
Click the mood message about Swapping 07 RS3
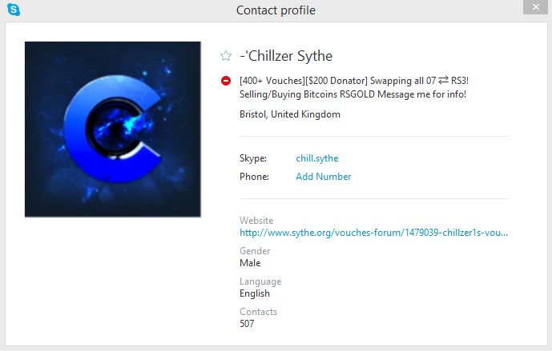pyautogui.click(x=354, y=87)
